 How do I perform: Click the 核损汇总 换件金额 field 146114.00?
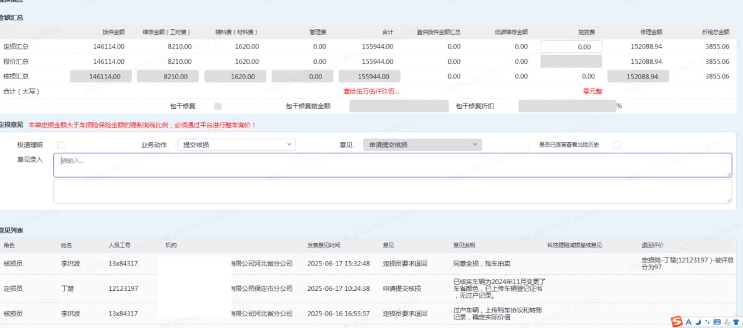pos(100,76)
